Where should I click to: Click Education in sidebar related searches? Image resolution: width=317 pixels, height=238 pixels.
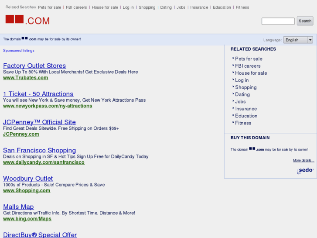[x=246, y=116]
